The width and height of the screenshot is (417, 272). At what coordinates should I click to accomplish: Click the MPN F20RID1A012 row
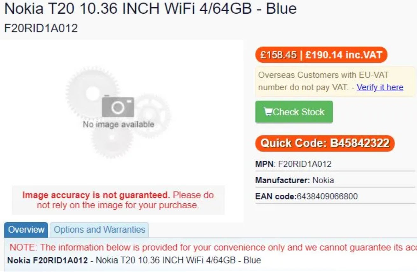click(x=335, y=164)
